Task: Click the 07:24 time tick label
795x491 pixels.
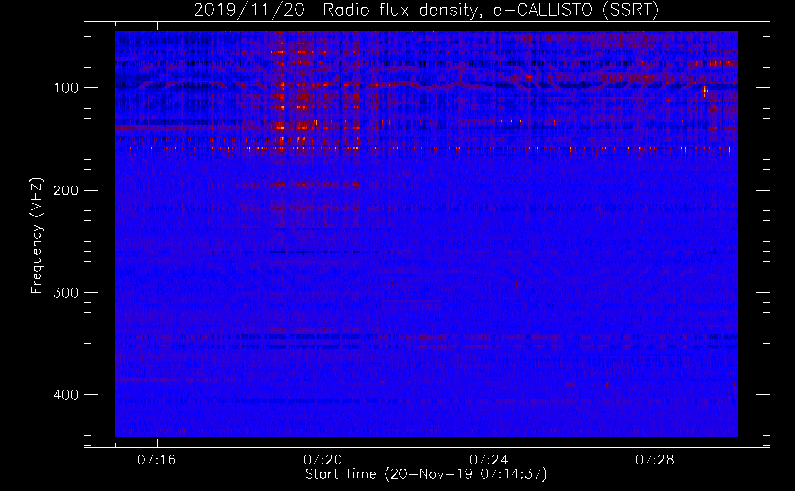Action: 489,460
